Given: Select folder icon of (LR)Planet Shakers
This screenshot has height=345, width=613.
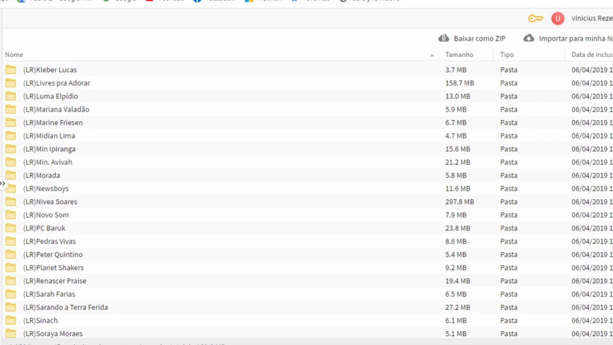Looking at the screenshot, I should (11, 267).
